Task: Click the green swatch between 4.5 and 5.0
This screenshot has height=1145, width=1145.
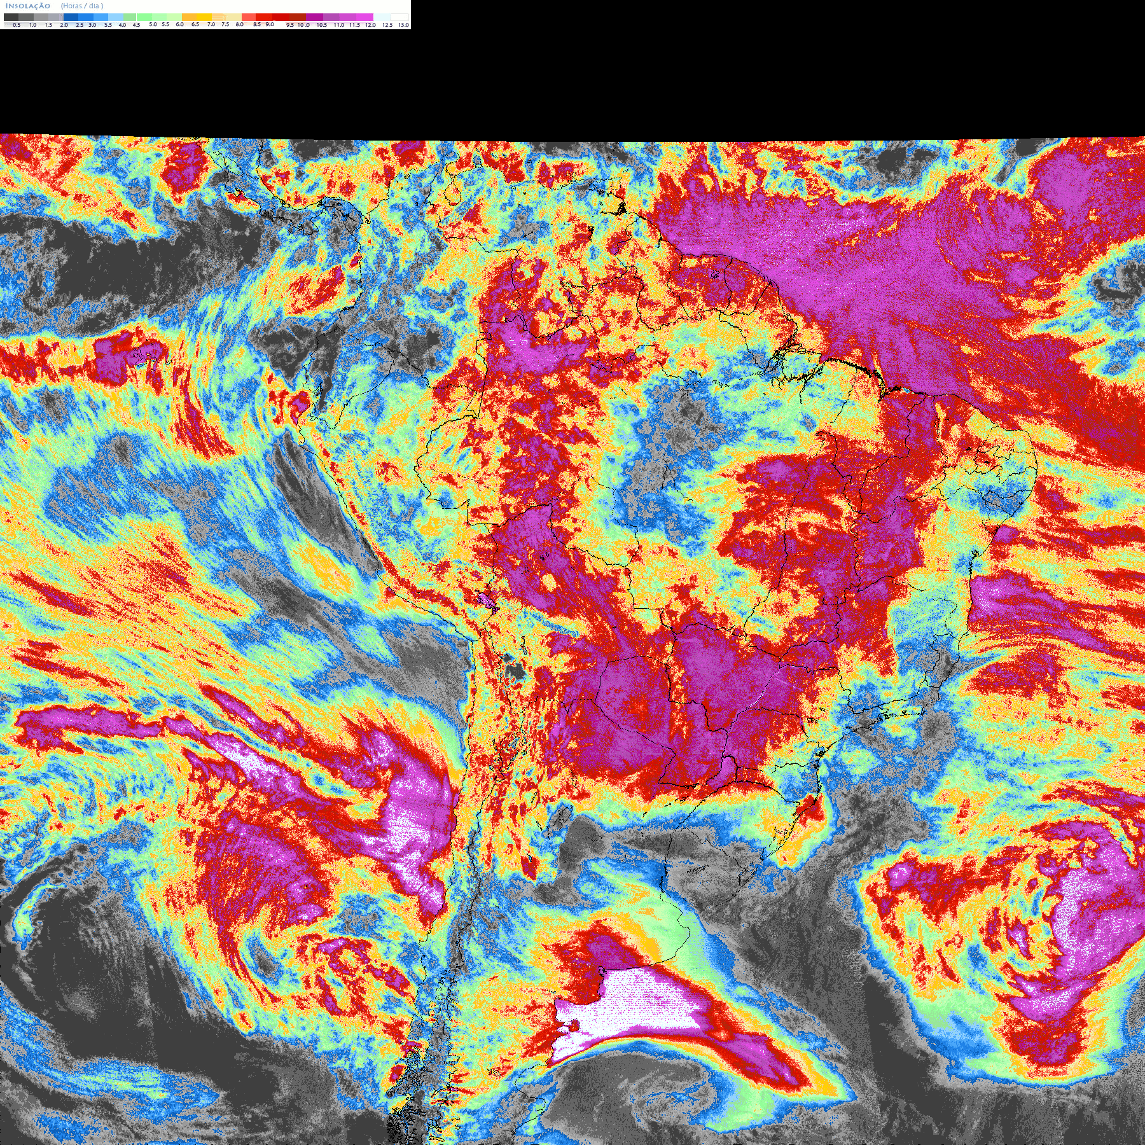Action: coord(144,17)
